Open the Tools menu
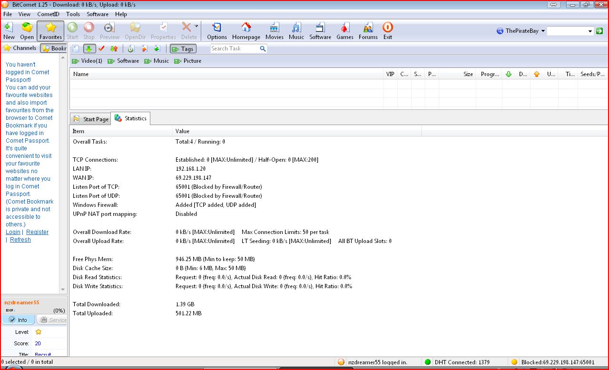Screen dimensions: 609x370 coord(73,14)
